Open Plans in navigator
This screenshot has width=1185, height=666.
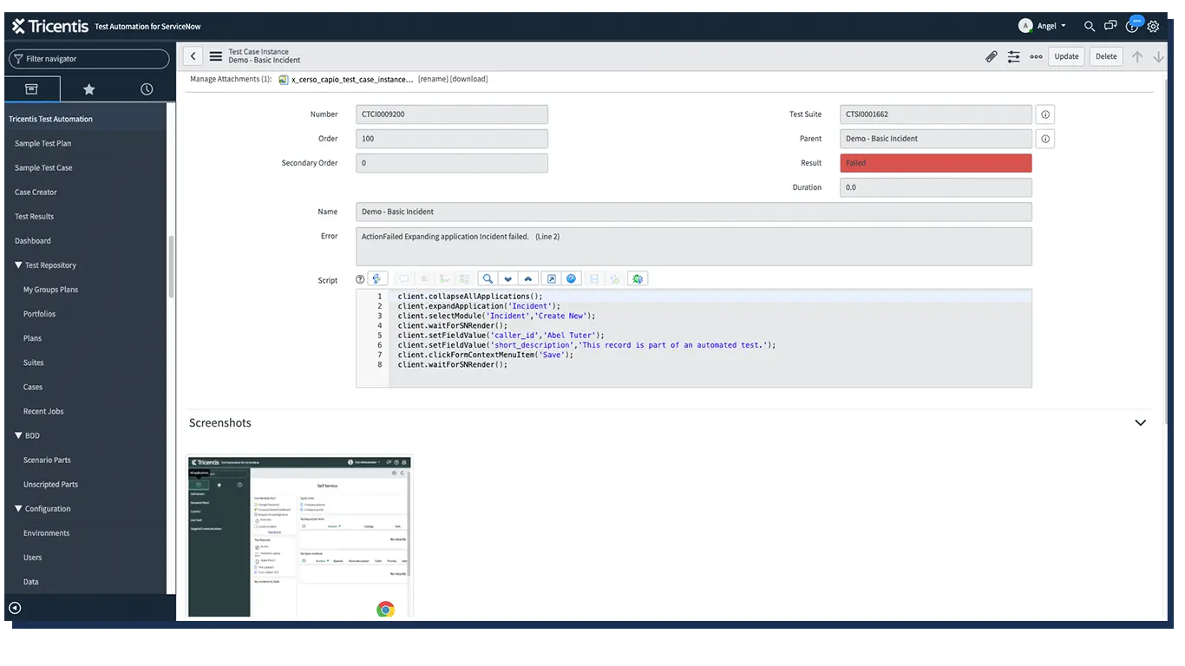point(32,338)
